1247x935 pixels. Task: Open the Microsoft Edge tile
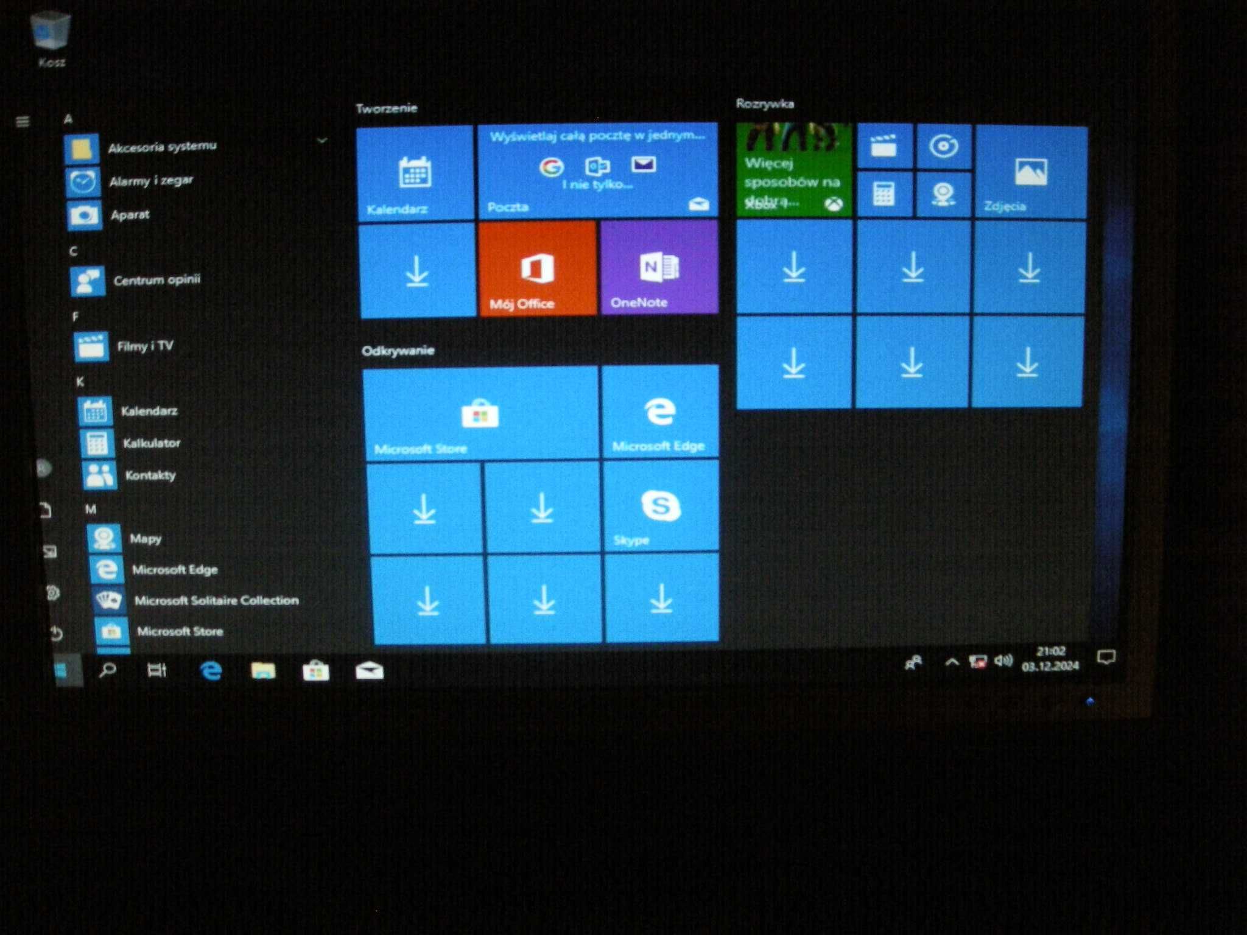pos(660,411)
